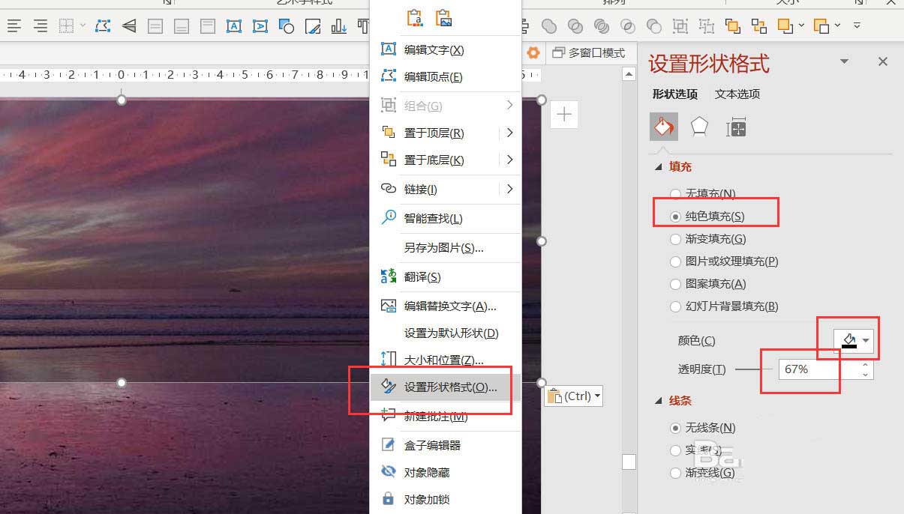The height and width of the screenshot is (514, 904).
Task: Click the flip shape toolbar icon
Action: pyautogui.click(x=129, y=26)
